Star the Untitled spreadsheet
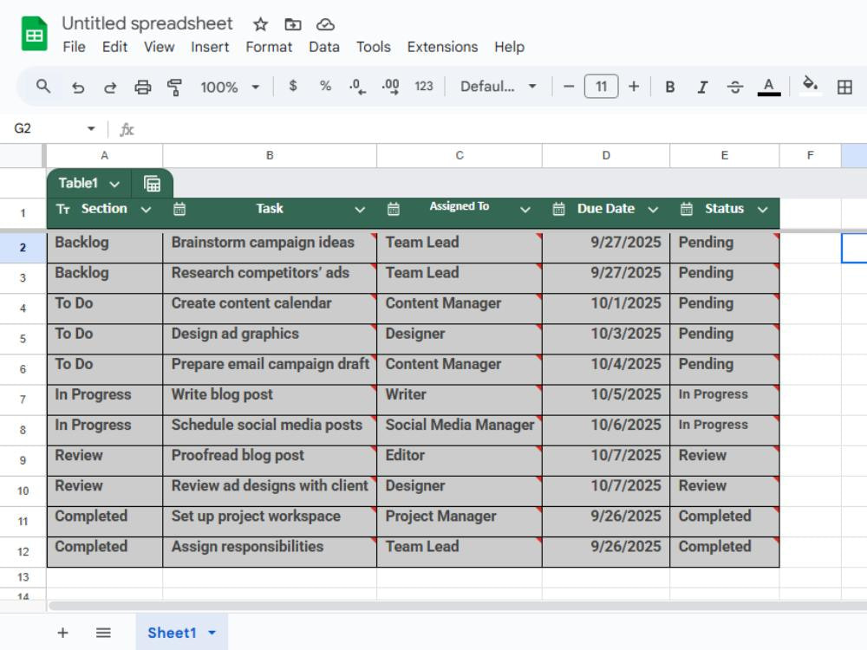The image size is (867, 650). click(260, 24)
